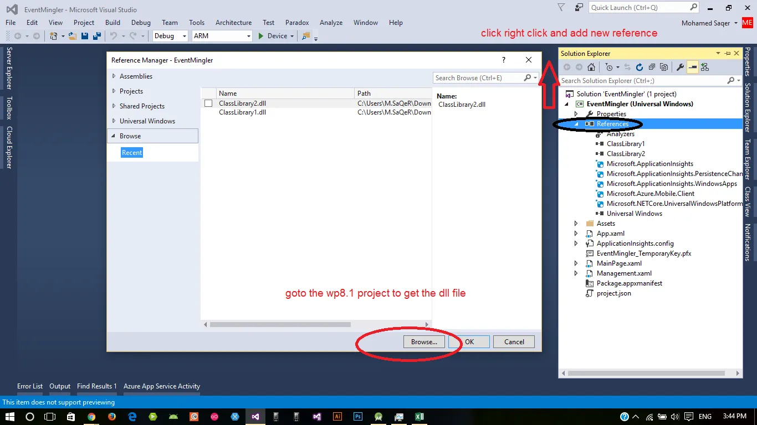Click the ME account badge

747,23
